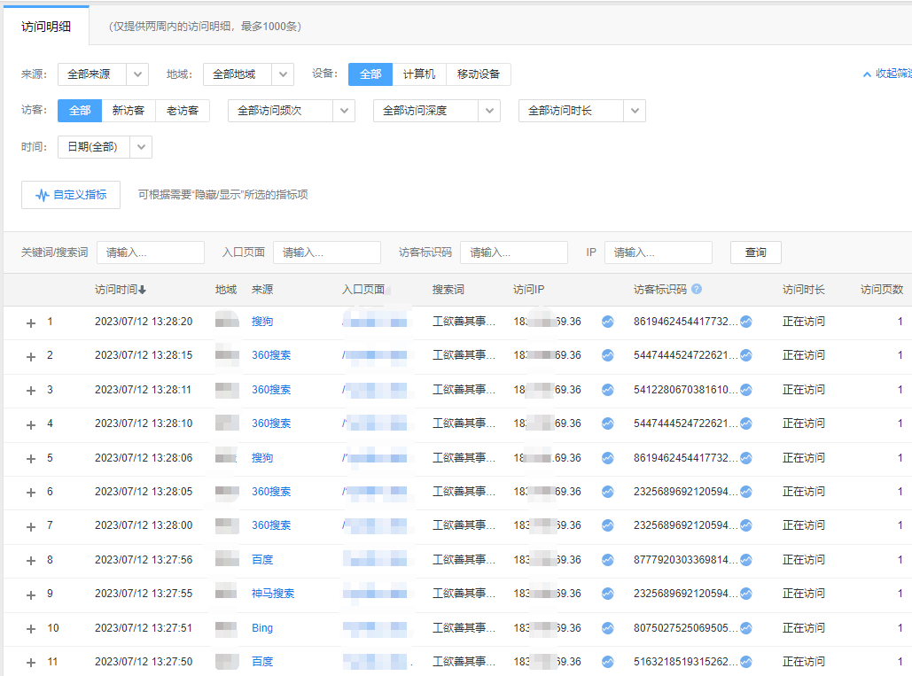
Task: Expand row 2 with plus icon
Action: tap(31, 356)
